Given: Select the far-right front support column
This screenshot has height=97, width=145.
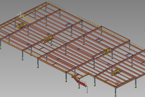Looking at the screenshot, I should (x=136, y=83).
